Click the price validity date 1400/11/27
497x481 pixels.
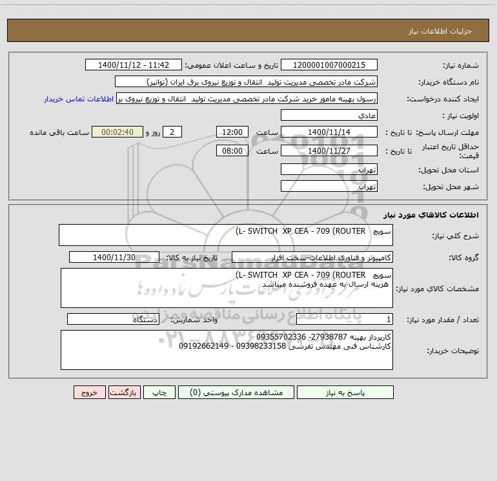coord(329,150)
